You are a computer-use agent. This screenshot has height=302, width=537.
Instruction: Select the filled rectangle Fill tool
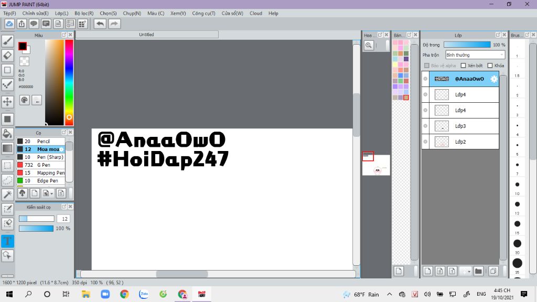[7, 119]
